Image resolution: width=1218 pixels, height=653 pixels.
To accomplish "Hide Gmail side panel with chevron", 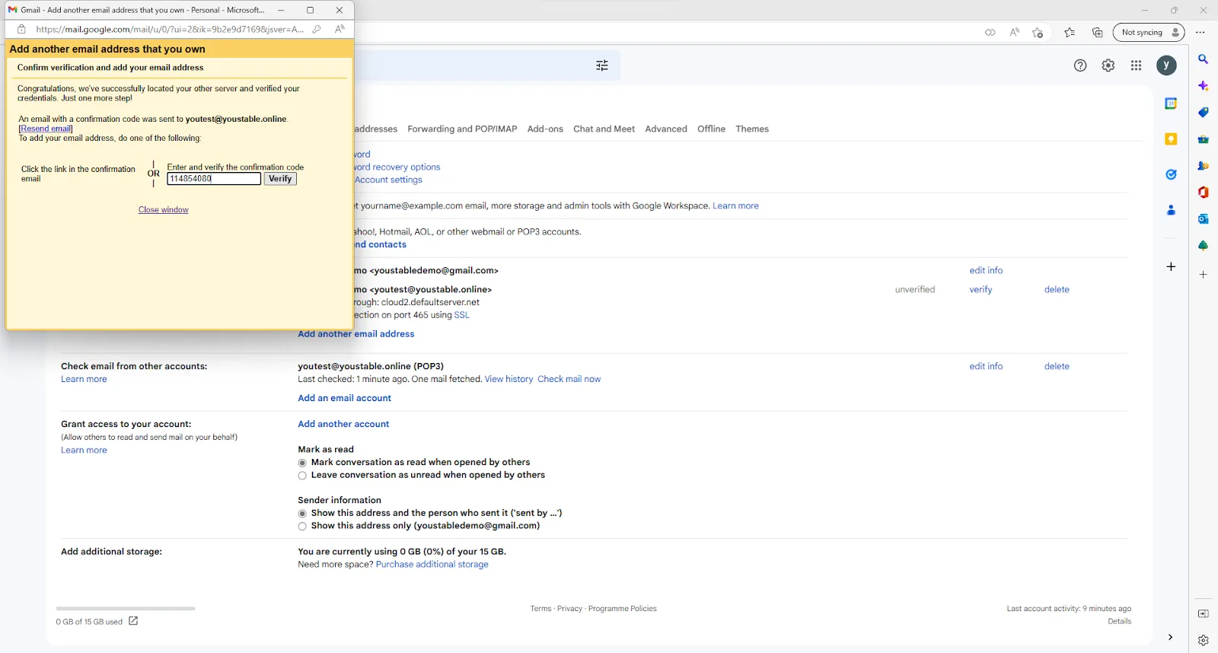I will pos(1170,637).
